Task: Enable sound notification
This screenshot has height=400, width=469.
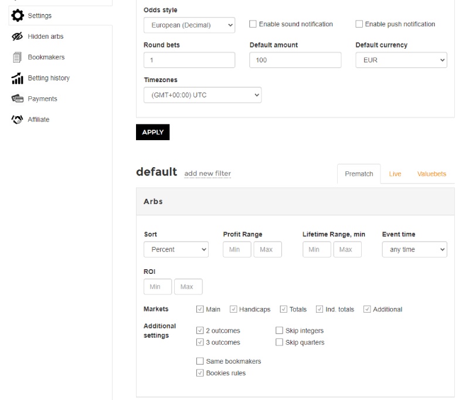Action: [x=253, y=24]
